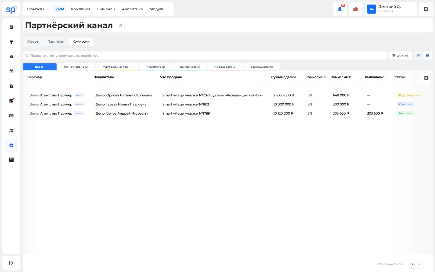This screenshot has width=435, height=272.
Task: Open the Компания menu item
Action: 81,9
